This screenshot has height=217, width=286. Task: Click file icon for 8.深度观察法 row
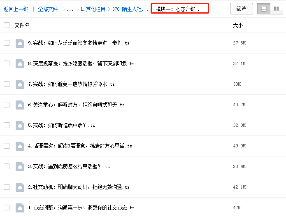pos(20,64)
